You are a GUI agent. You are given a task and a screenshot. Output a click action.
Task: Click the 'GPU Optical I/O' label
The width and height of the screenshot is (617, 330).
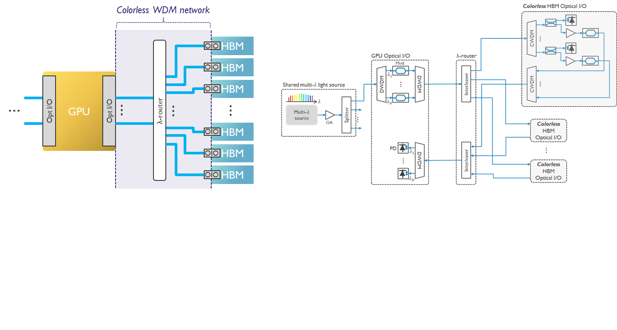point(390,56)
